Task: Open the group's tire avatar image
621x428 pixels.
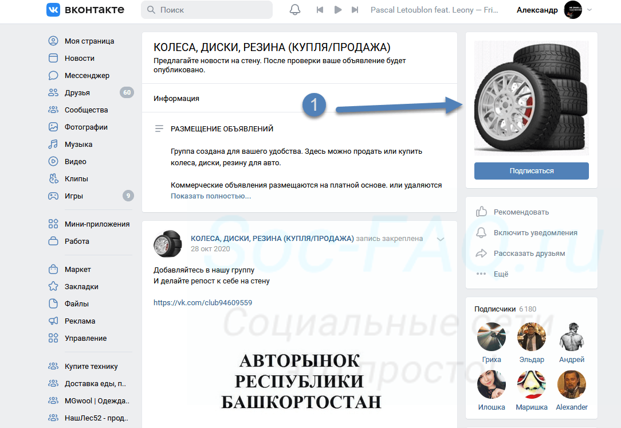Action: tap(531, 98)
